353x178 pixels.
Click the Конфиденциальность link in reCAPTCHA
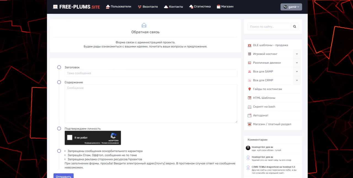click(92, 143)
